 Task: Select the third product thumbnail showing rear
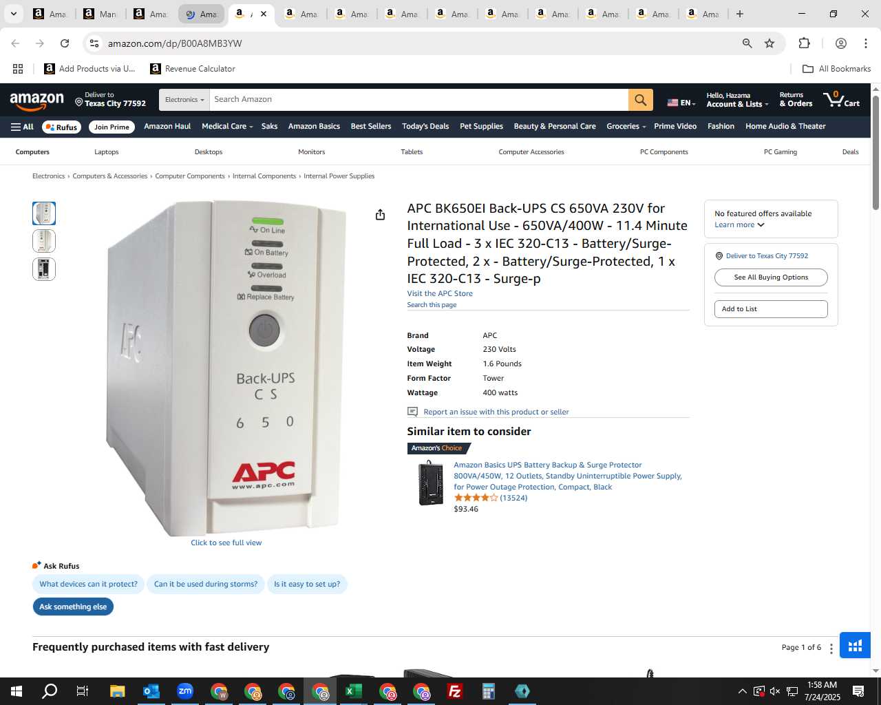tap(44, 269)
